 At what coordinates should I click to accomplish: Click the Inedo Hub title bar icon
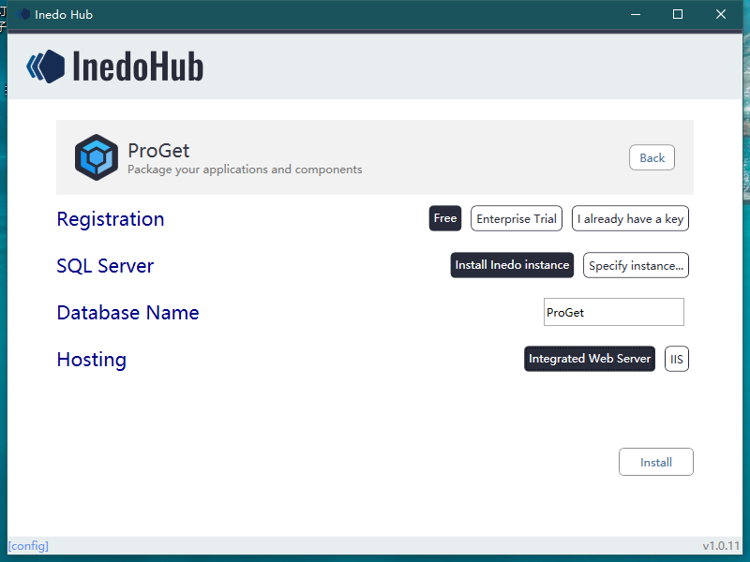tap(22, 14)
